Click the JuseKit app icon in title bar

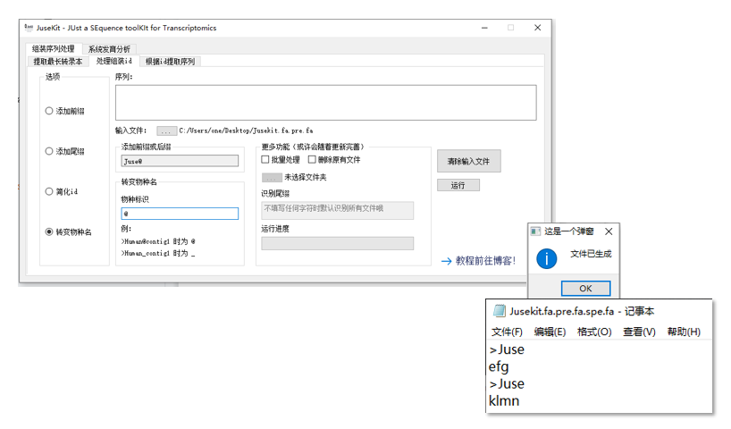(29, 28)
